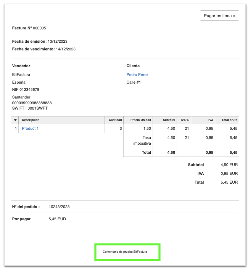Click the order number 10243/2023

[59, 207]
